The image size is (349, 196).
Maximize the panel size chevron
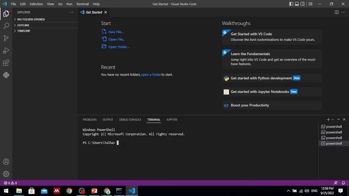point(338,120)
